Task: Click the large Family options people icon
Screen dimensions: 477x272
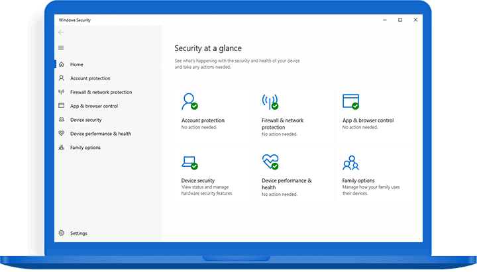Action: 350,163
